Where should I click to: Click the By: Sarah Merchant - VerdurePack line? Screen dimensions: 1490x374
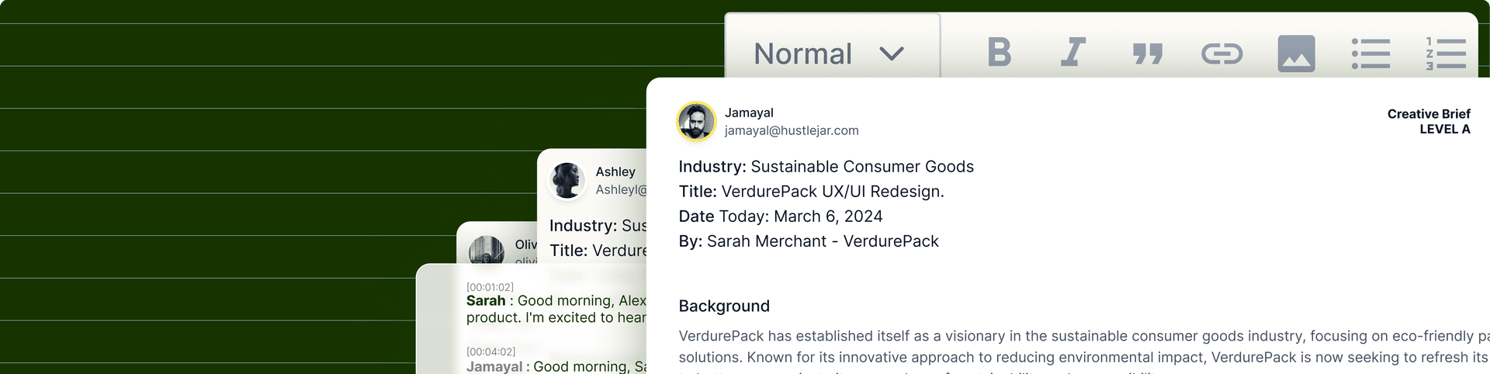(808, 241)
